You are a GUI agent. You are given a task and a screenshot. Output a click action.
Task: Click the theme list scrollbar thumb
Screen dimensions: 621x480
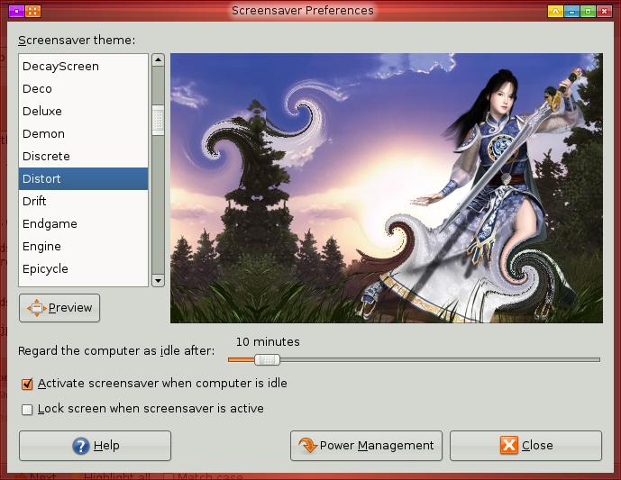click(158, 121)
